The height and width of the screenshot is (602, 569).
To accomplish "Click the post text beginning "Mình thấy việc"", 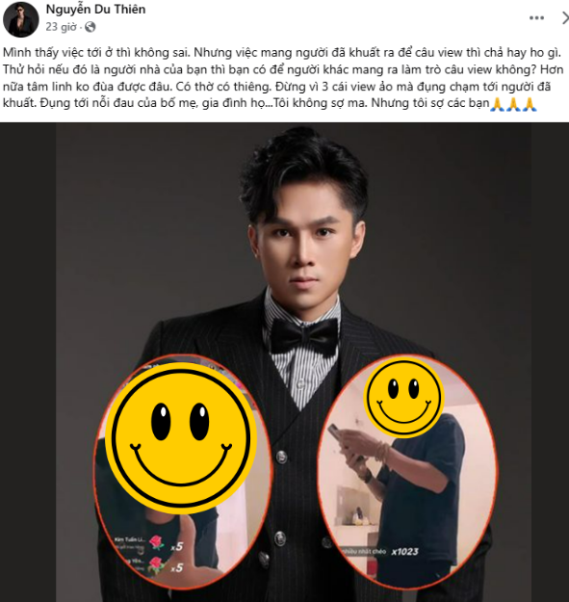I will click(x=282, y=78).
